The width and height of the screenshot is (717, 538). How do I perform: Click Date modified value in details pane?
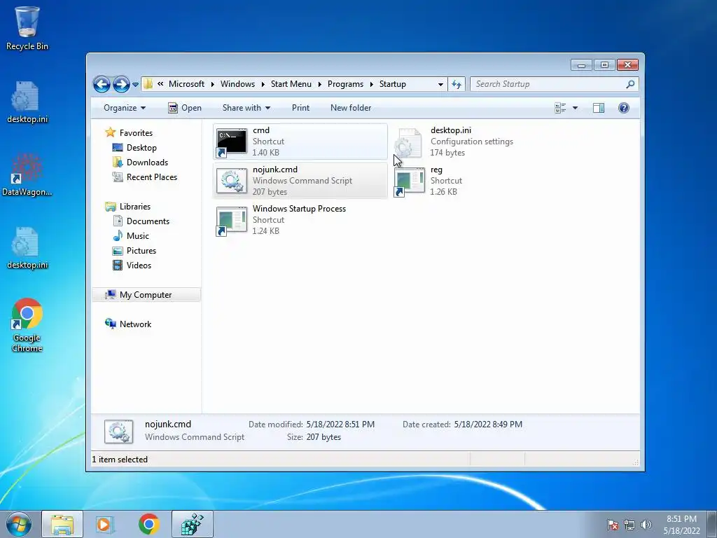pos(340,425)
